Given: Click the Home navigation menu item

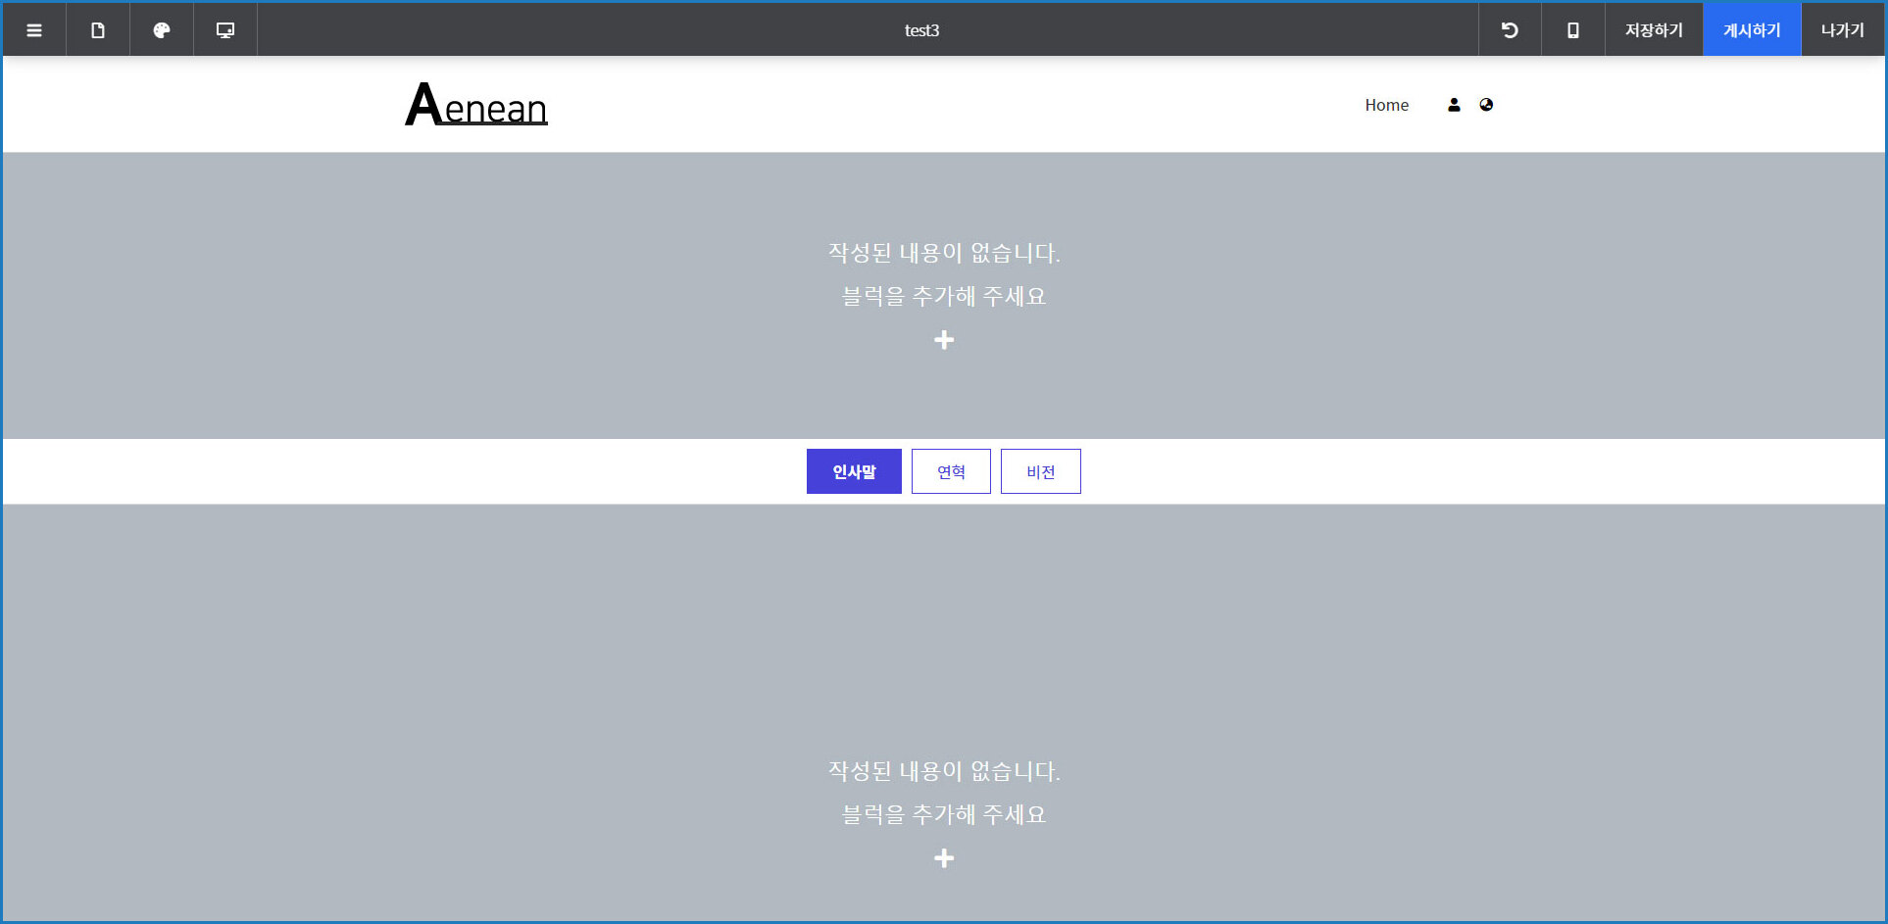Looking at the screenshot, I should (1386, 105).
